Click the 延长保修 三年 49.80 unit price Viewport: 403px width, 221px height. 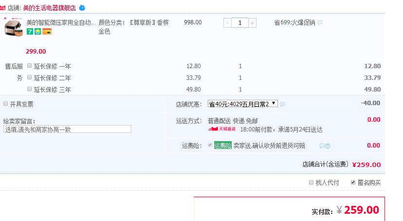194,90
